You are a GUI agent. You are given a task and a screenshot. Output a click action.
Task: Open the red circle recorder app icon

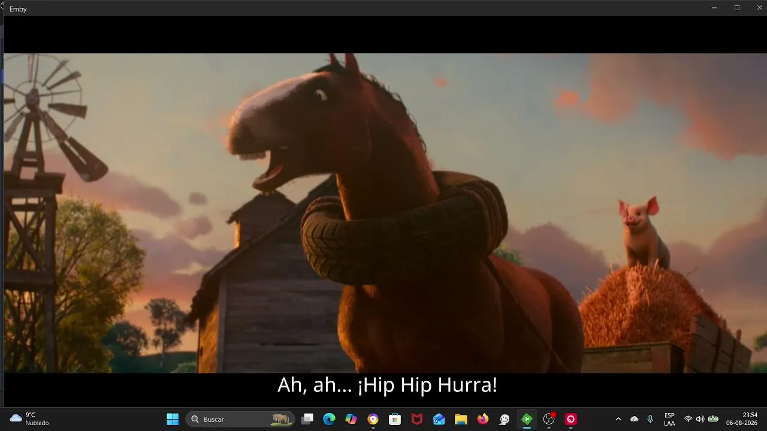tap(571, 419)
